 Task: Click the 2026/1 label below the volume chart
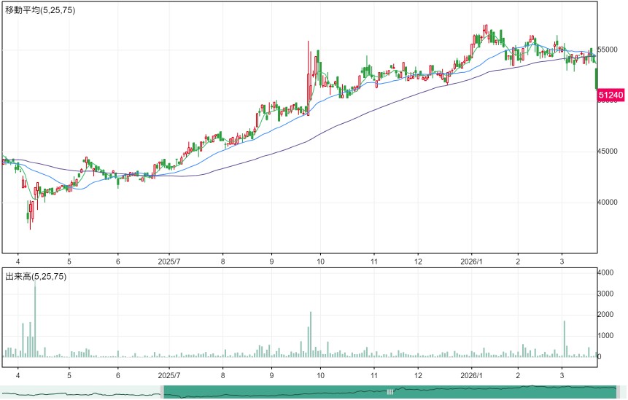(471, 376)
